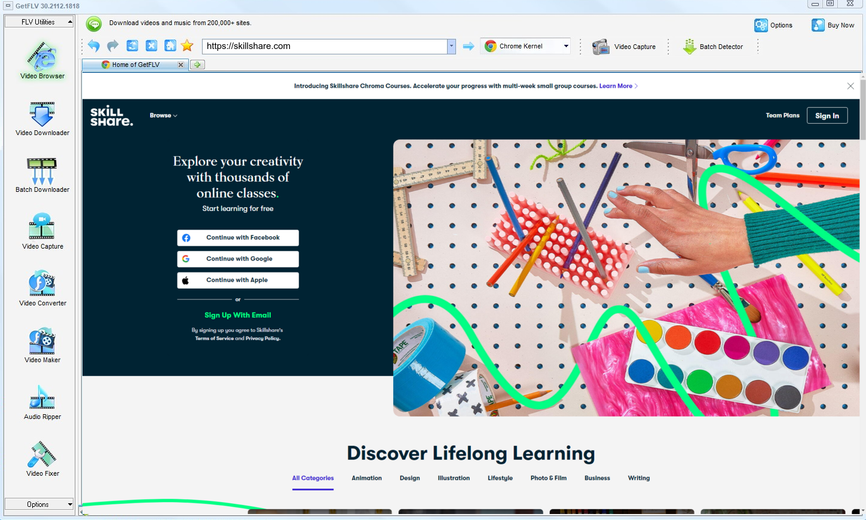Open the Audio Ripper utility

click(42, 402)
